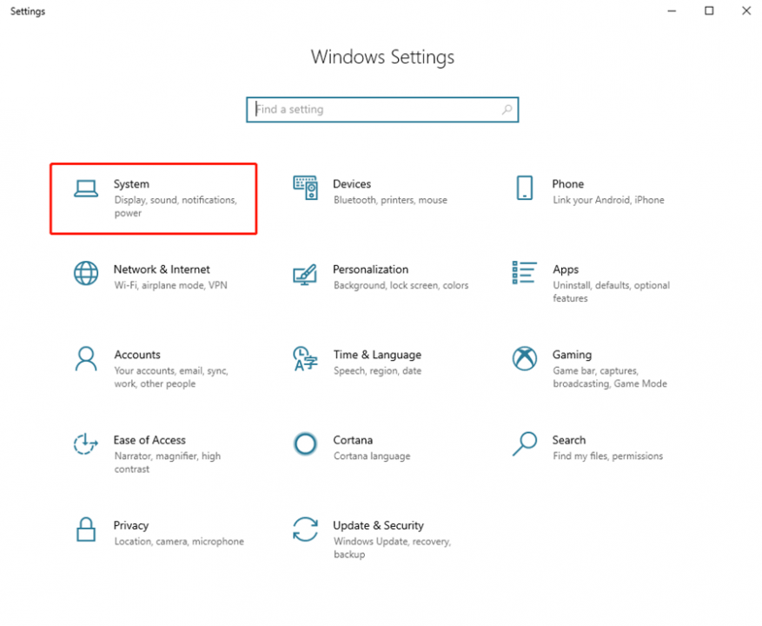This screenshot has height=626, width=762.
Task: Open the Phone settings title
Action: coord(567,183)
